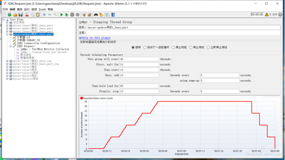Expand all tree nodes with the plus icon
This screenshot has height=160, width=285.
coord(44,15)
